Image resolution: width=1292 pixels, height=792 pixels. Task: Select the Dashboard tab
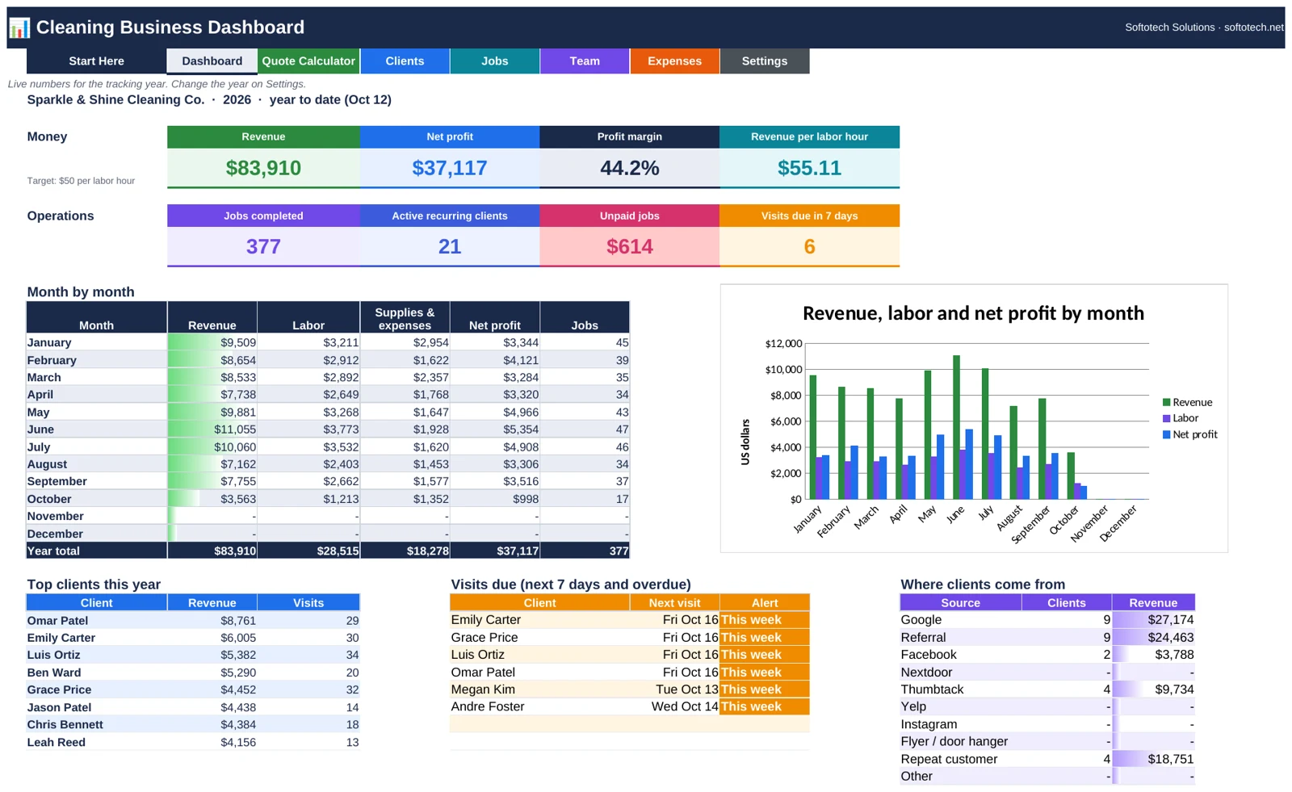212,61
